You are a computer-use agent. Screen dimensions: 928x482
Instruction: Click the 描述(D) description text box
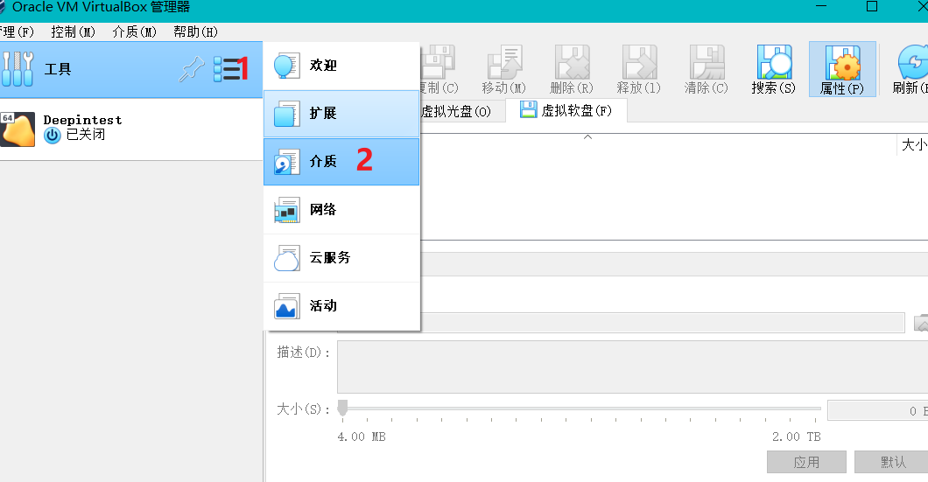[x=633, y=367]
